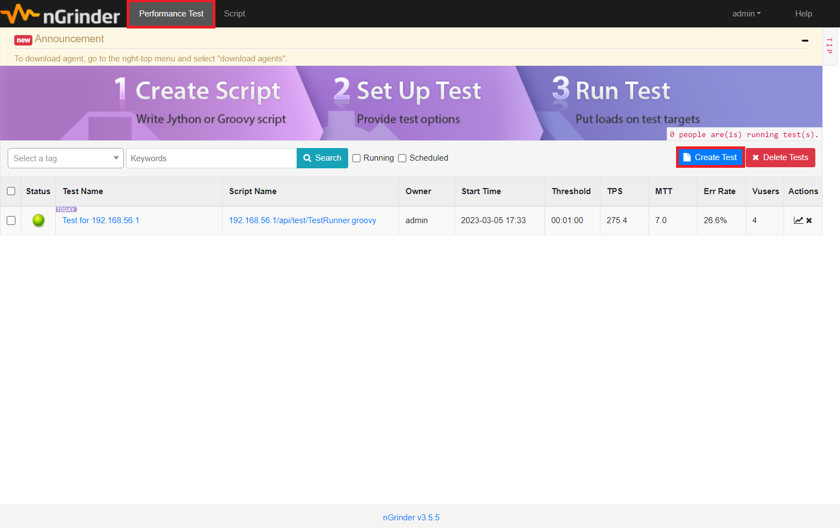840x528 pixels.
Task: Click the green status indicator ball
Action: tap(38, 220)
